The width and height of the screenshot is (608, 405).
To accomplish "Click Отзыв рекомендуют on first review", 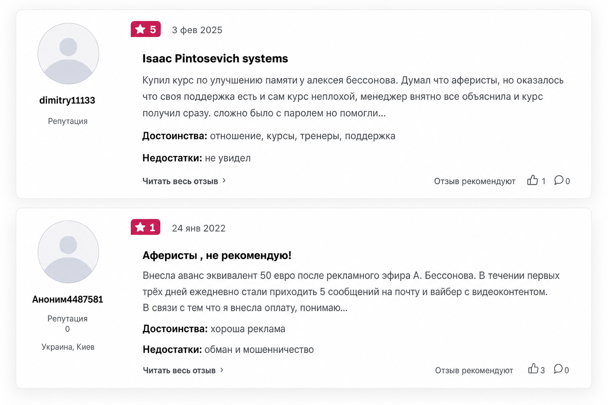I will pyautogui.click(x=475, y=181).
